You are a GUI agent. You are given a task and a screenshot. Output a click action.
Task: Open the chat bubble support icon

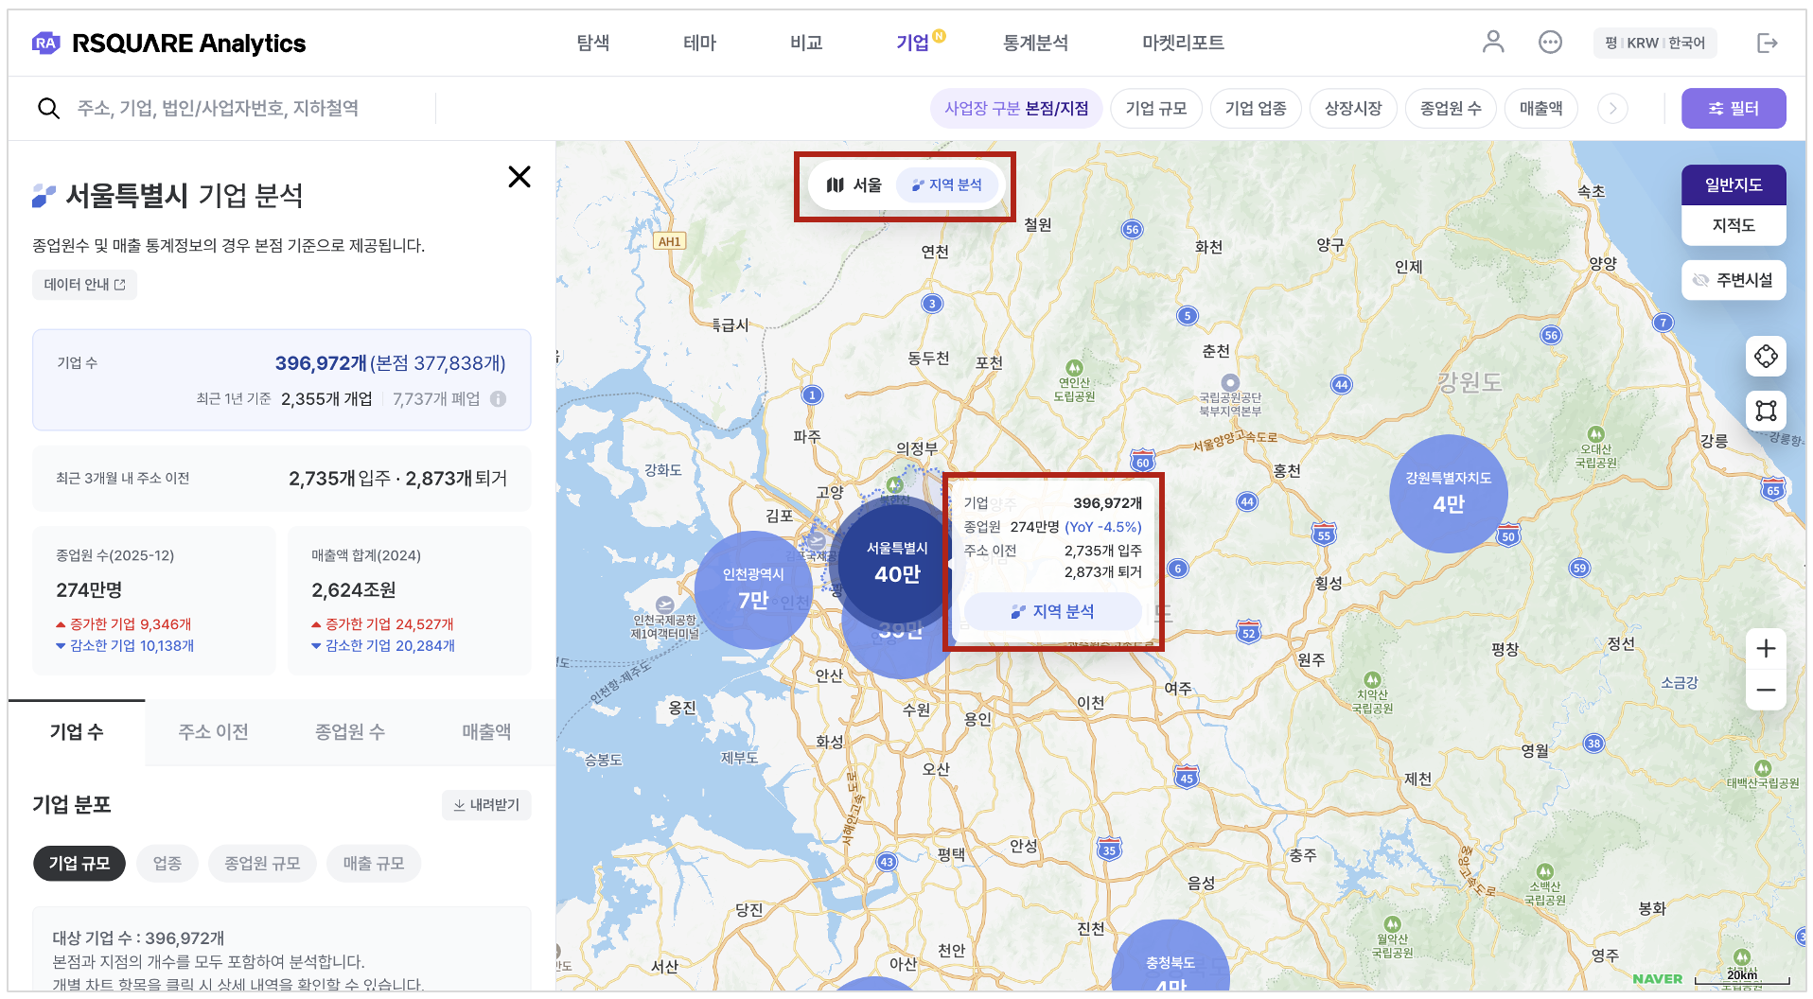click(1549, 43)
